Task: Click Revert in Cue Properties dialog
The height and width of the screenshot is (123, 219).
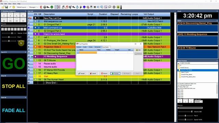Action: click(x=104, y=73)
